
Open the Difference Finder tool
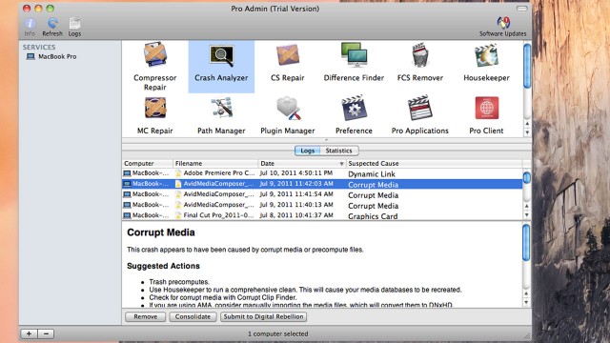tap(354, 62)
